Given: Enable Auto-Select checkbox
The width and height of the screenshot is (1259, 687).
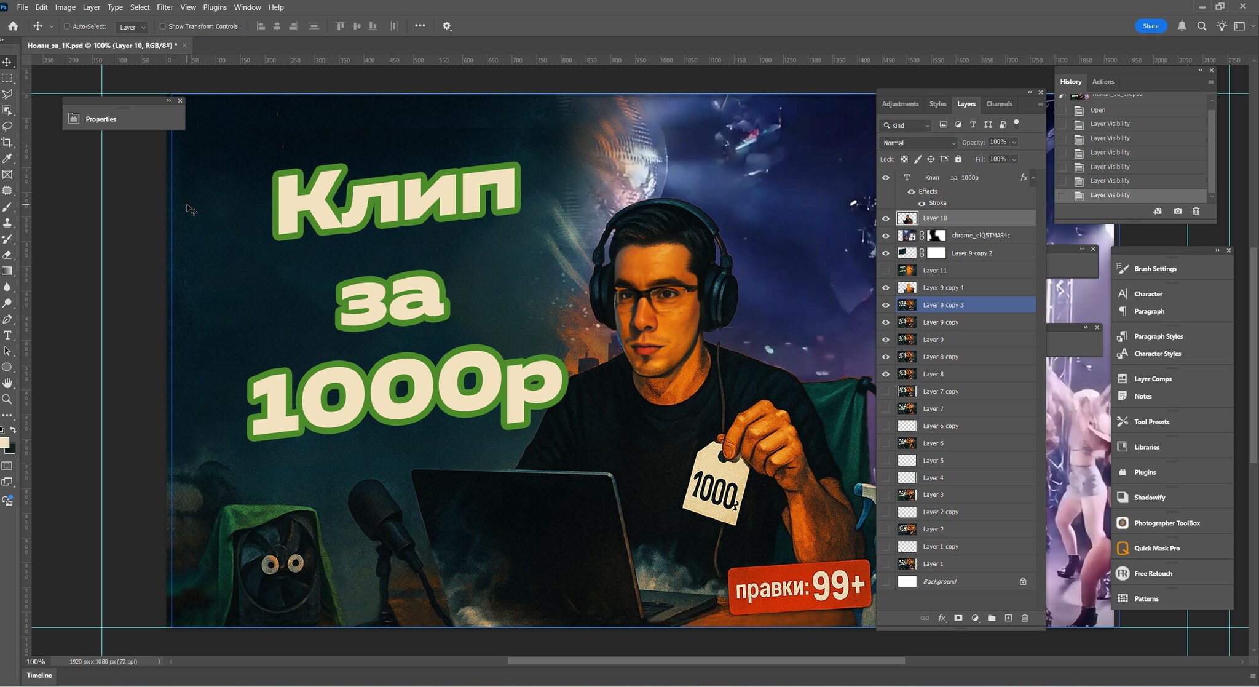Looking at the screenshot, I should pyautogui.click(x=67, y=26).
